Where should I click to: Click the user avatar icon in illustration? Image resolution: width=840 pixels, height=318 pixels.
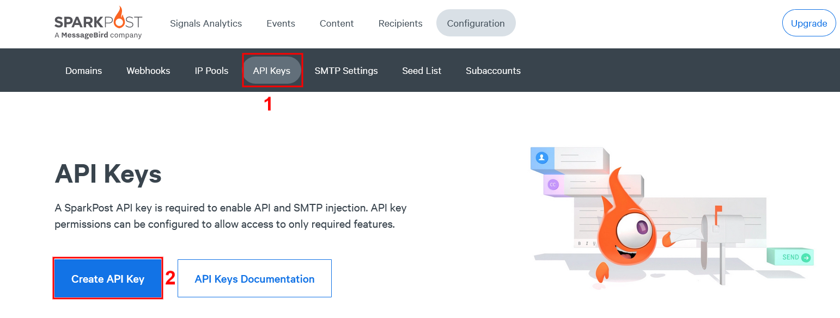tap(541, 158)
